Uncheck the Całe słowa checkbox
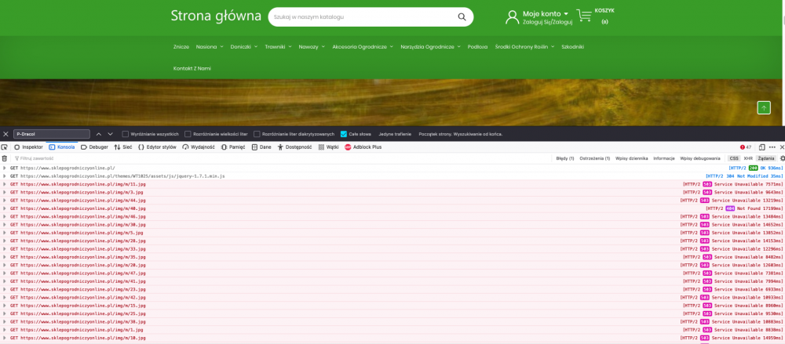Screen dimensions: 785x344 [x=344, y=134]
